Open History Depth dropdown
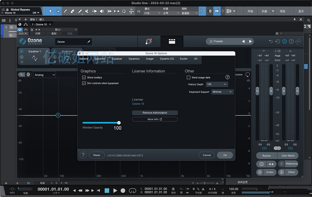The width and height of the screenshot is (312, 197). click(217, 84)
